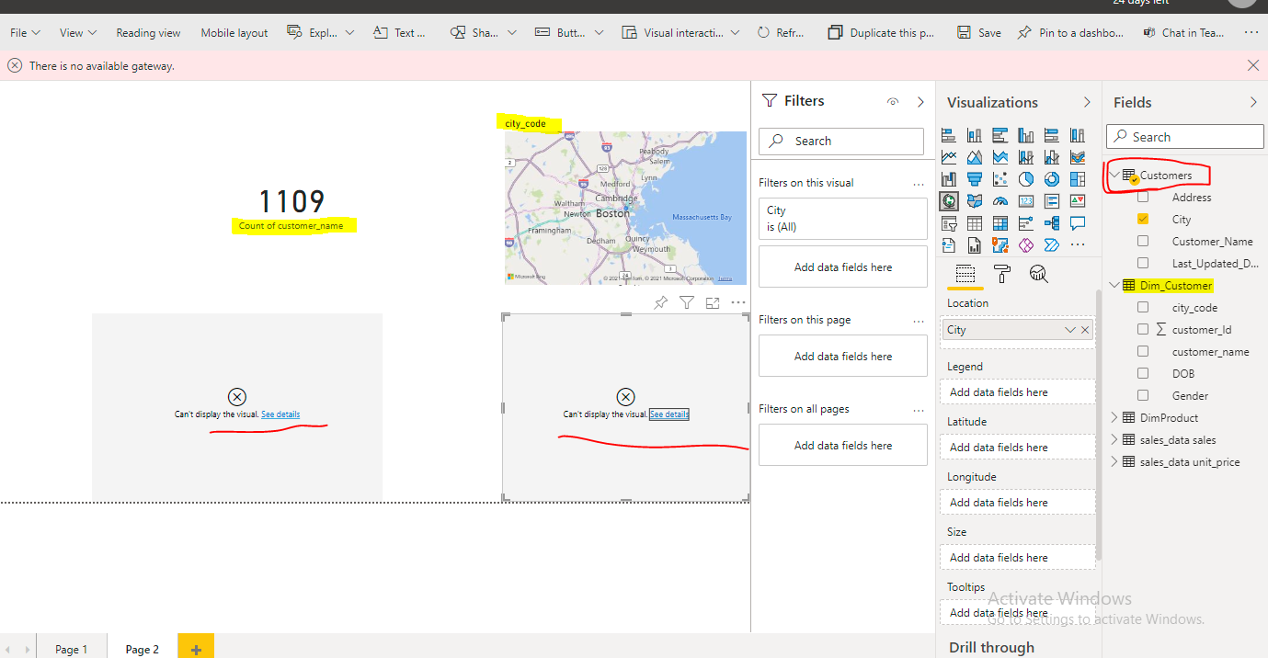The width and height of the screenshot is (1268, 658).
Task: Open the City field dropdown in Location
Action: coord(1069,330)
